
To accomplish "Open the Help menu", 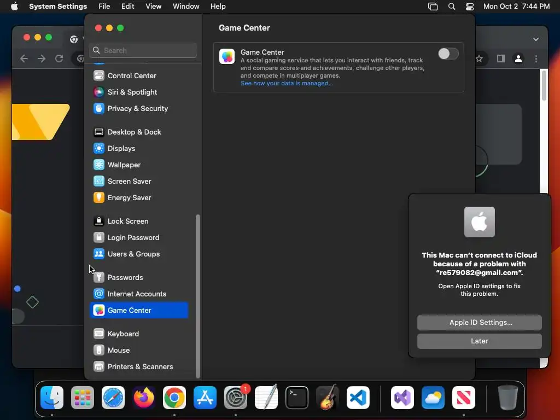I will click(x=218, y=7).
